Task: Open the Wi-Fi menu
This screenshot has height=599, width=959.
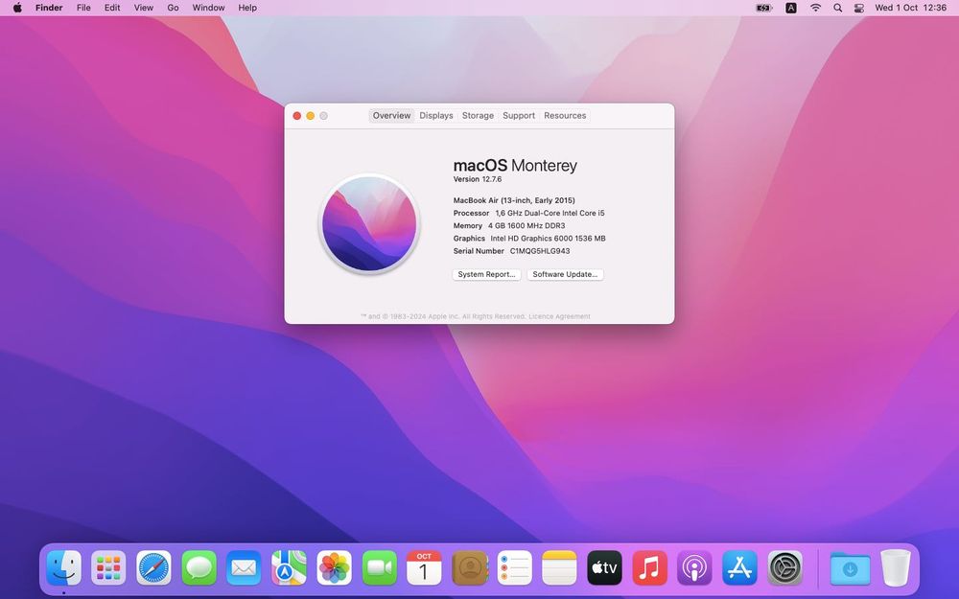Action: tap(815, 8)
